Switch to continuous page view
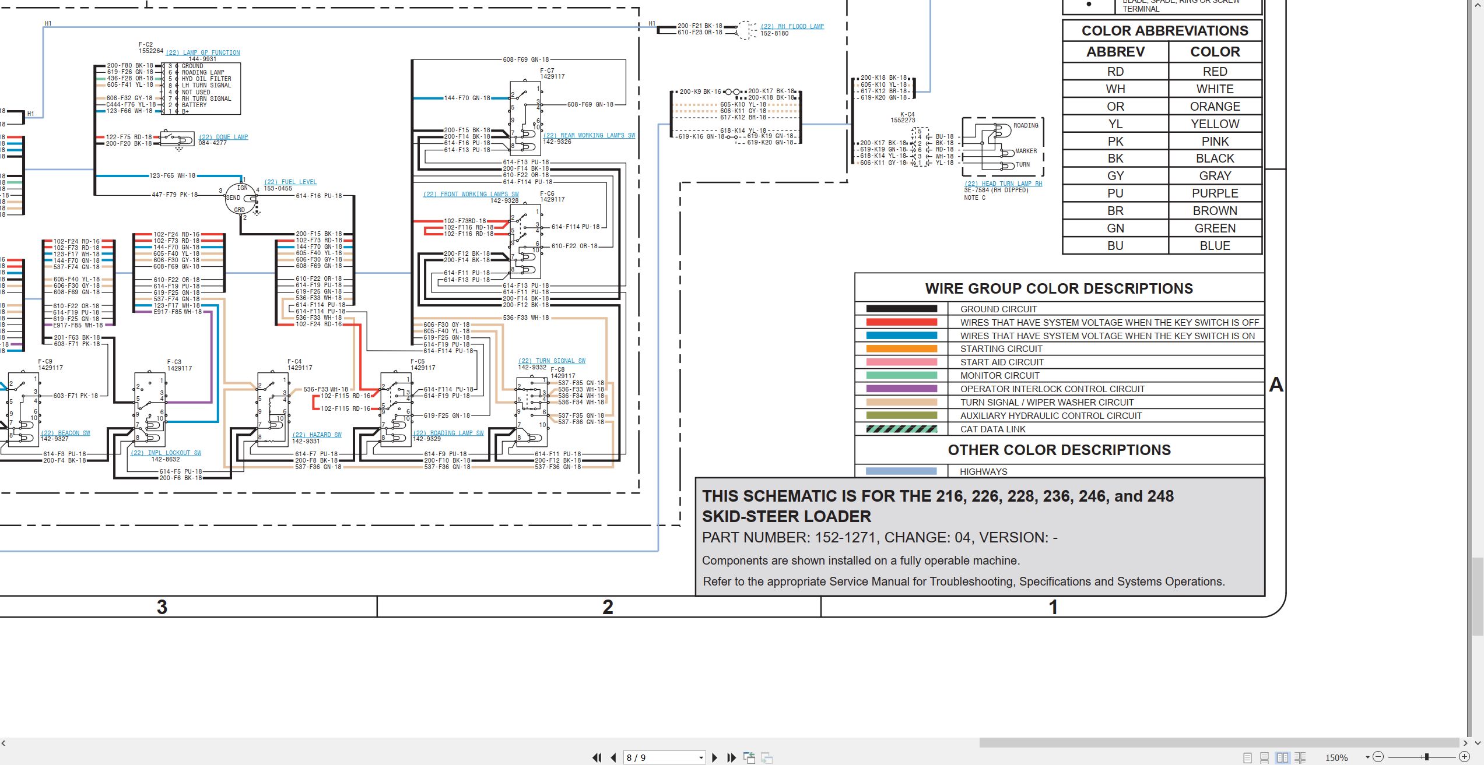The width and height of the screenshot is (1484, 765). point(1264,757)
